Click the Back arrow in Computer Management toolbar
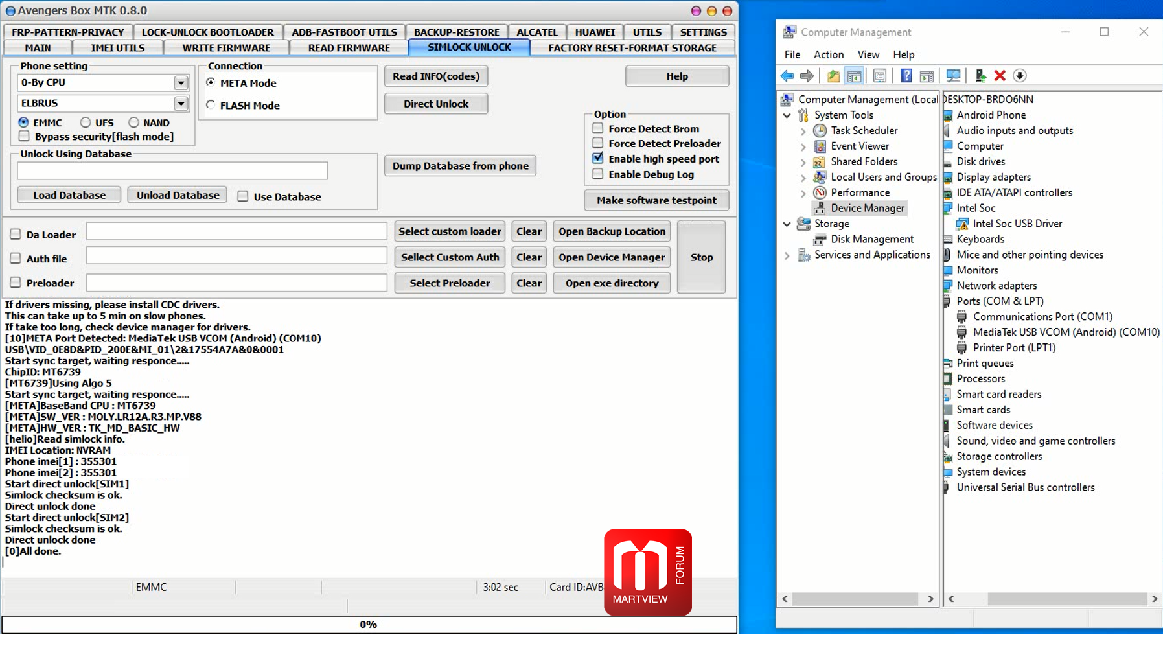 787,76
